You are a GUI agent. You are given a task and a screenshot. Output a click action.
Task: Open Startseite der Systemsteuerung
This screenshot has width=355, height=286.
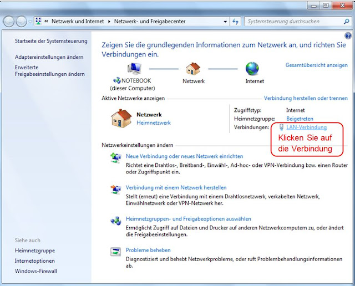(x=51, y=41)
